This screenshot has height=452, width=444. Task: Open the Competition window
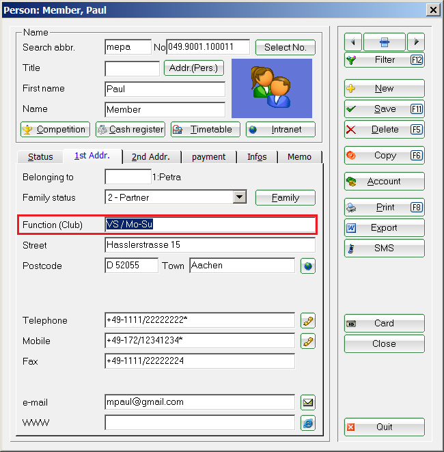click(55, 130)
